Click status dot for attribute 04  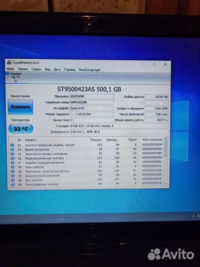pos(12,154)
